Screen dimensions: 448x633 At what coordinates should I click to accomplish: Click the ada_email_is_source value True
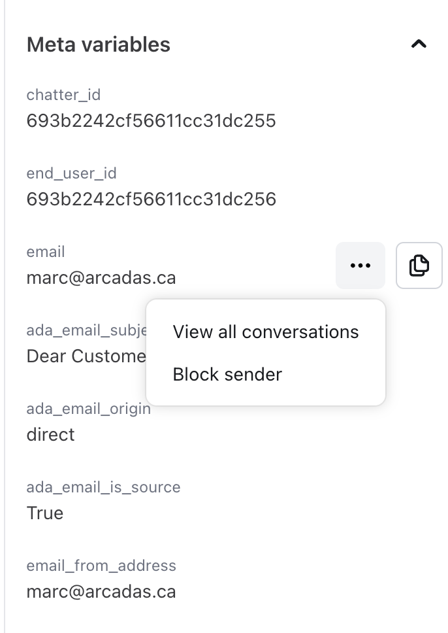tap(45, 513)
